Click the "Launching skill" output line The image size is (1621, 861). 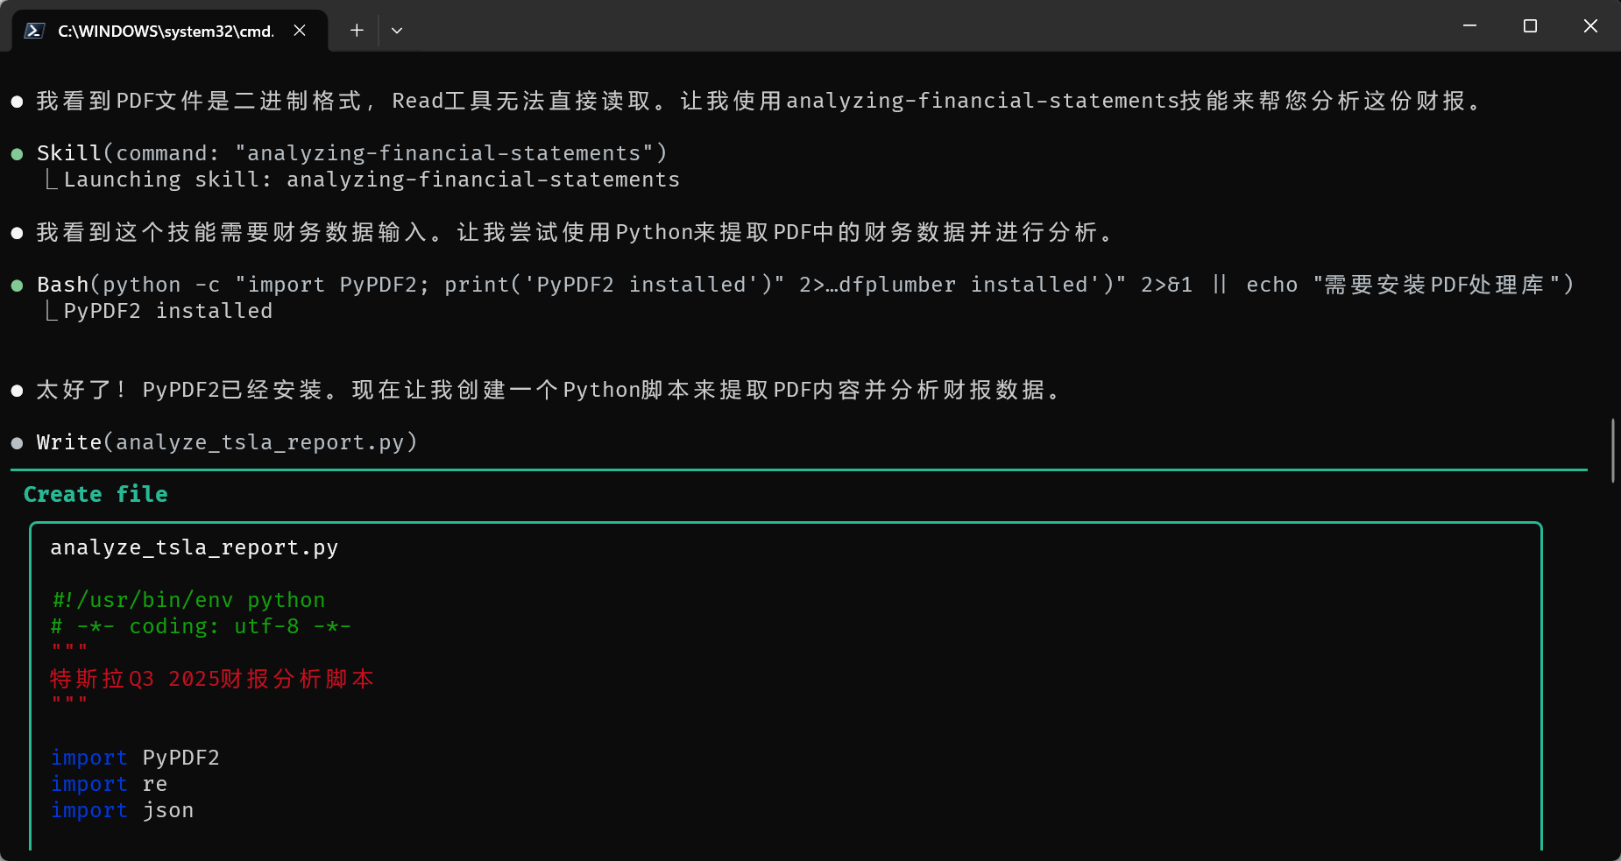click(371, 180)
